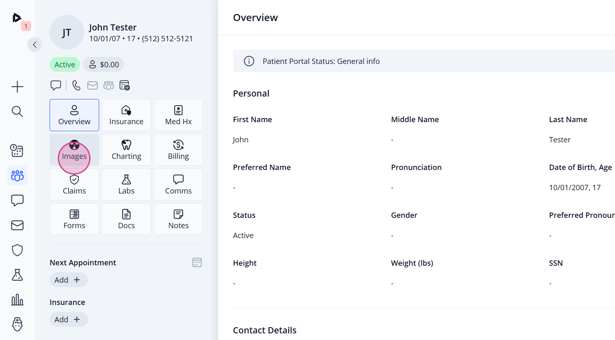Image resolution: width=615 pixels, height=340 pixels.
Task: Send a text message to patient icon
Action: tap(56, 85)
